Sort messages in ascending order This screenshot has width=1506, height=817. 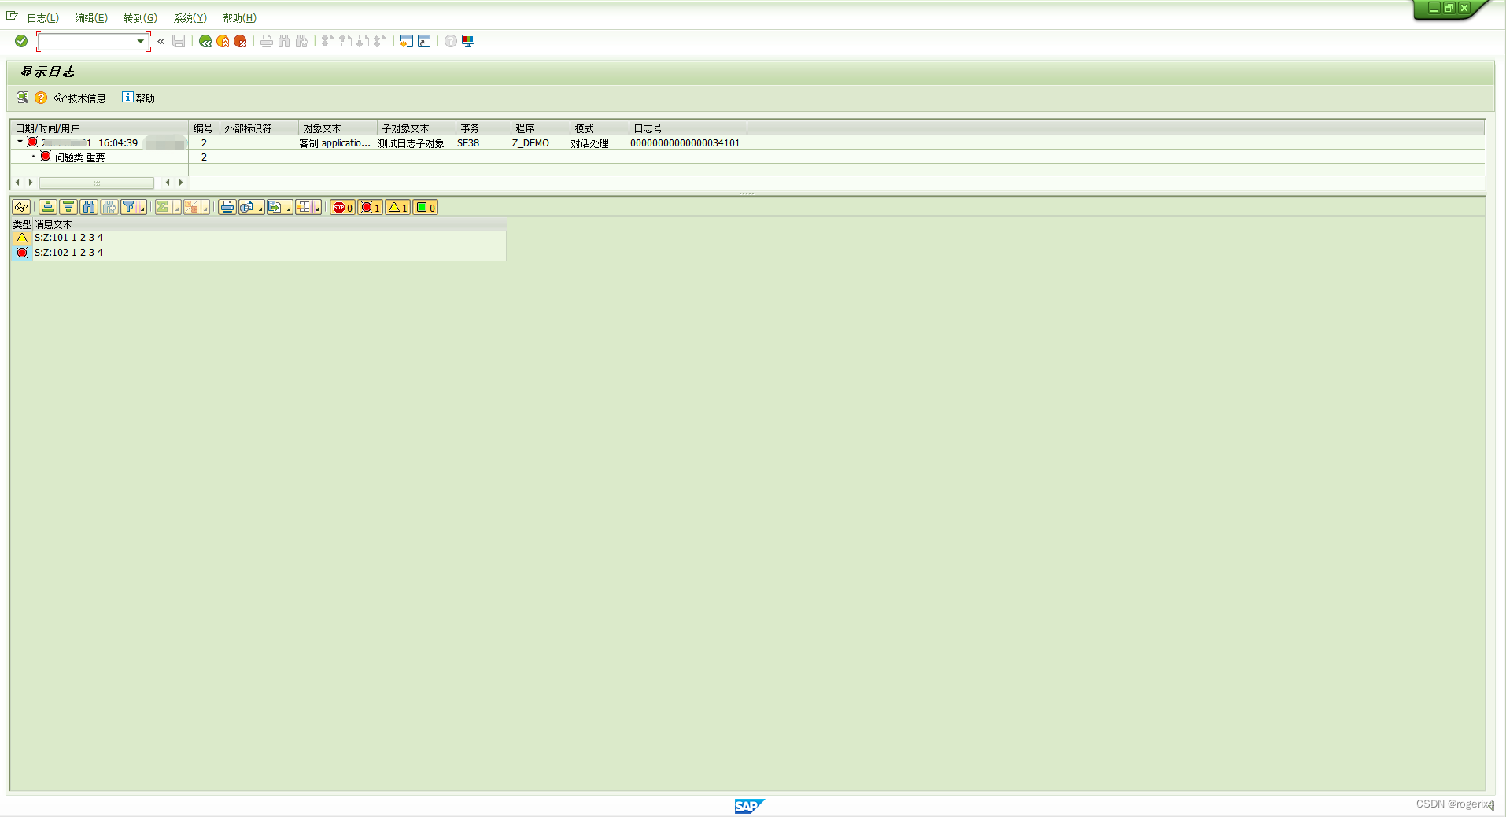tap(48, 207)
